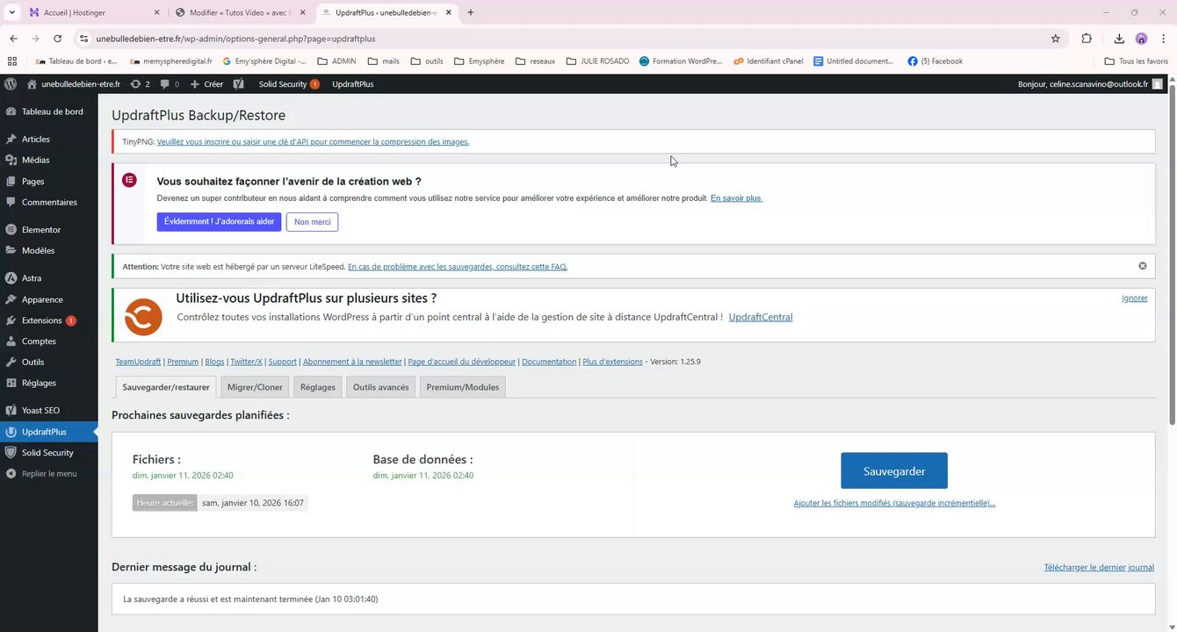Open the Documentation link
This screenshot has width=1177, height=632.
coord(549,362)
